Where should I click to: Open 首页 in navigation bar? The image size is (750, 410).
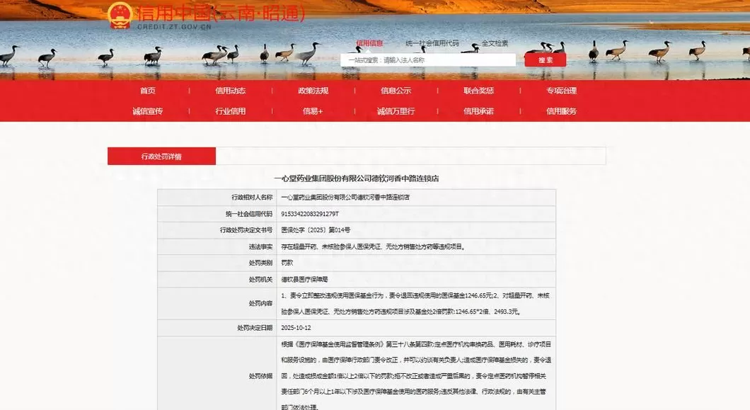point(147,91)
